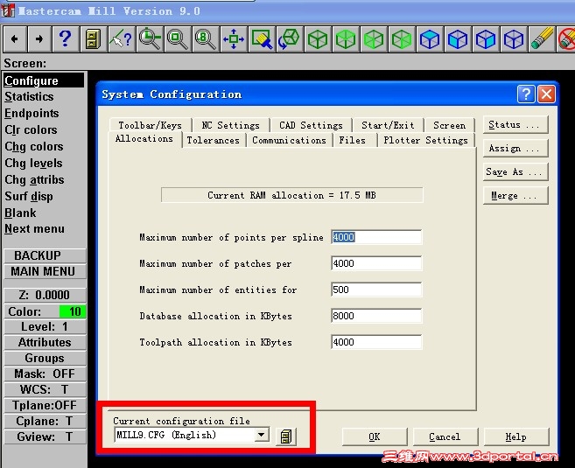The image size is (575, 468).
Task: Open the Files tab
Action: click(353, 140)
